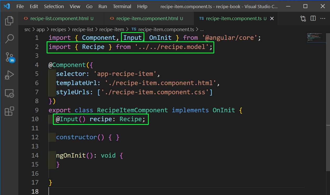The width and height of the screenshot is (330, 195).
Task: Click 'Input' in the @angular/core import
Action: [133, 38]
